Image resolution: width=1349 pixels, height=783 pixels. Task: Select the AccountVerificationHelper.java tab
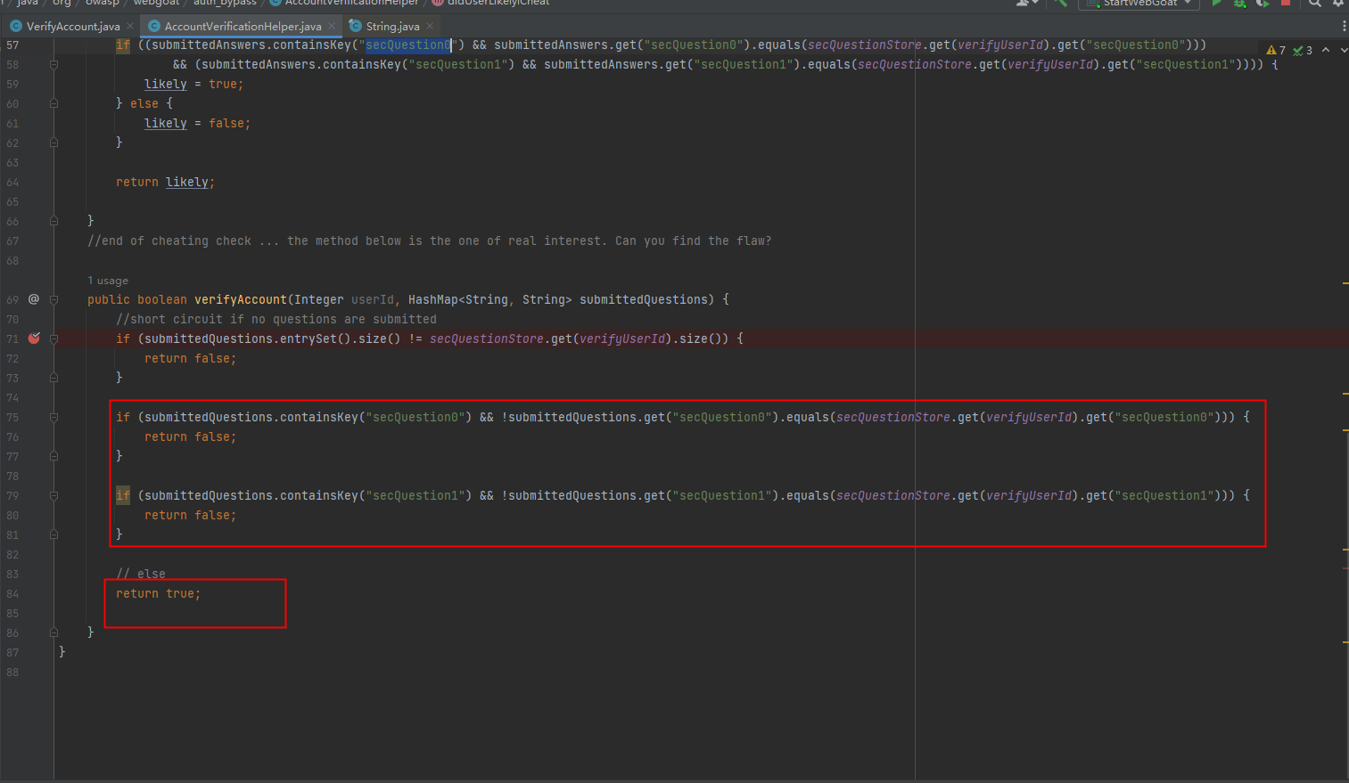(242, 26)
